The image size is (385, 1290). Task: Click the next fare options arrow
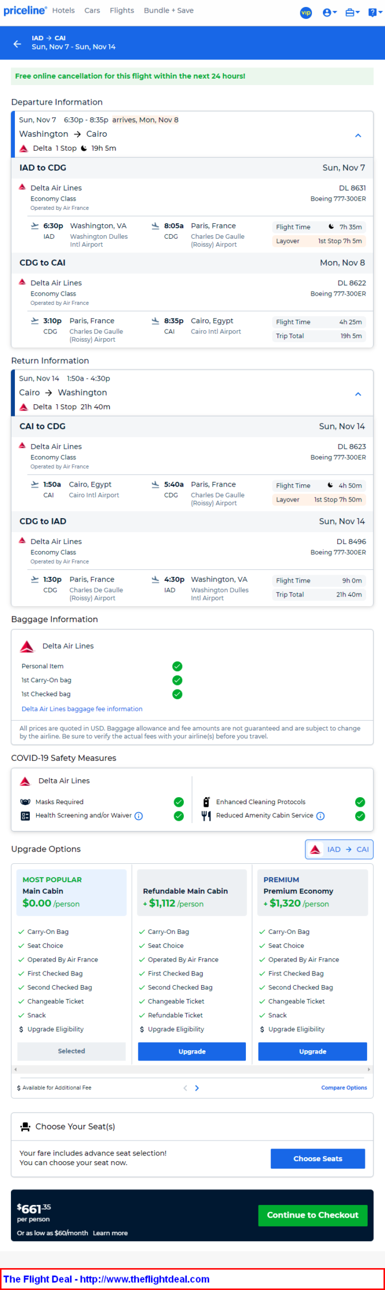pyautogui.click(x=197, y=1088)
